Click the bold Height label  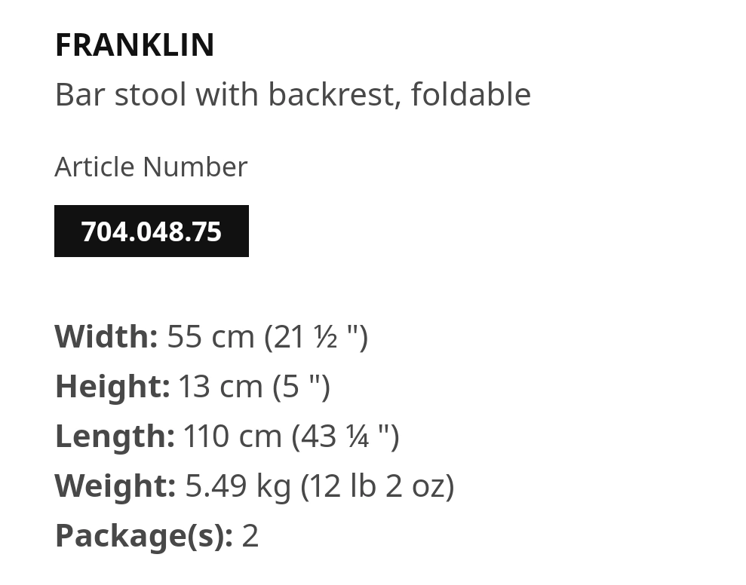112,386
